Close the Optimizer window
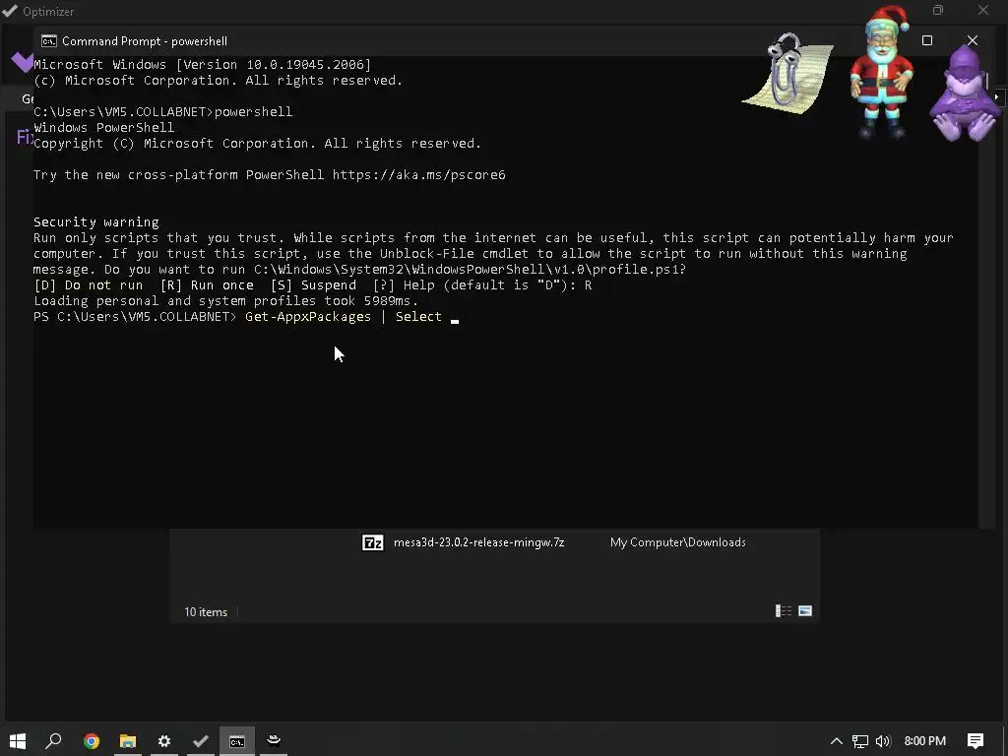Image resolution: width=1008 pixels, height=756 pixels. (983, 10)
